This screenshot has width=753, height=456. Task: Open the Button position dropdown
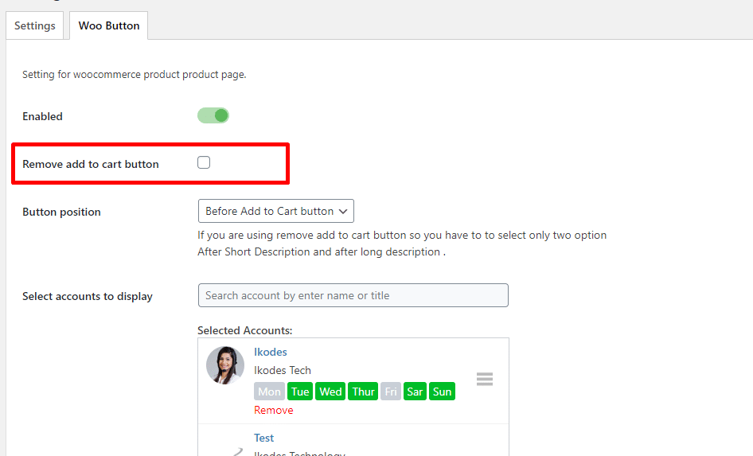(x=275, y=211)
